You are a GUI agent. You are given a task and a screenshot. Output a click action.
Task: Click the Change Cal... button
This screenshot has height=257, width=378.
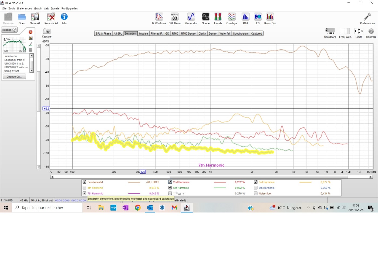click(x=14, y=77)
